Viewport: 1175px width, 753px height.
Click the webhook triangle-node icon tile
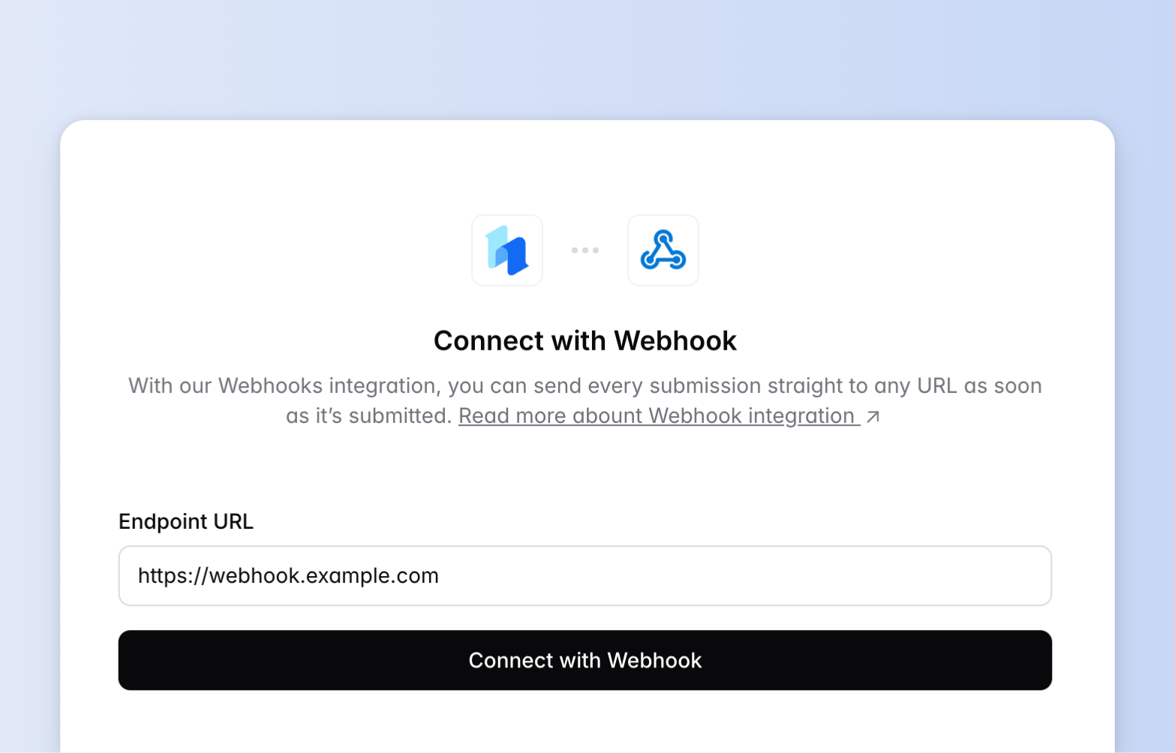[x=663, y=250]
